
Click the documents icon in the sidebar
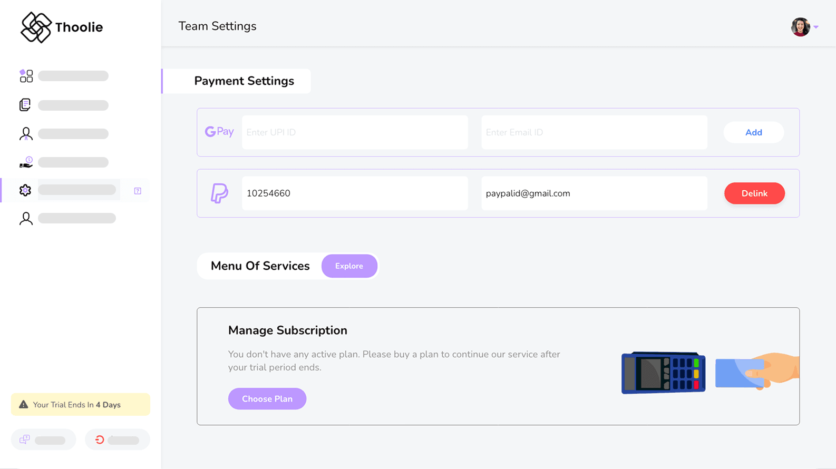[25, 105]
